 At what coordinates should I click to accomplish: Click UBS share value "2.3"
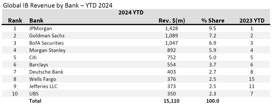(213, 94)
